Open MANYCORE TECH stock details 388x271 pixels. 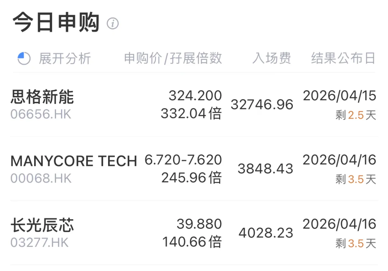coord(74,161)
